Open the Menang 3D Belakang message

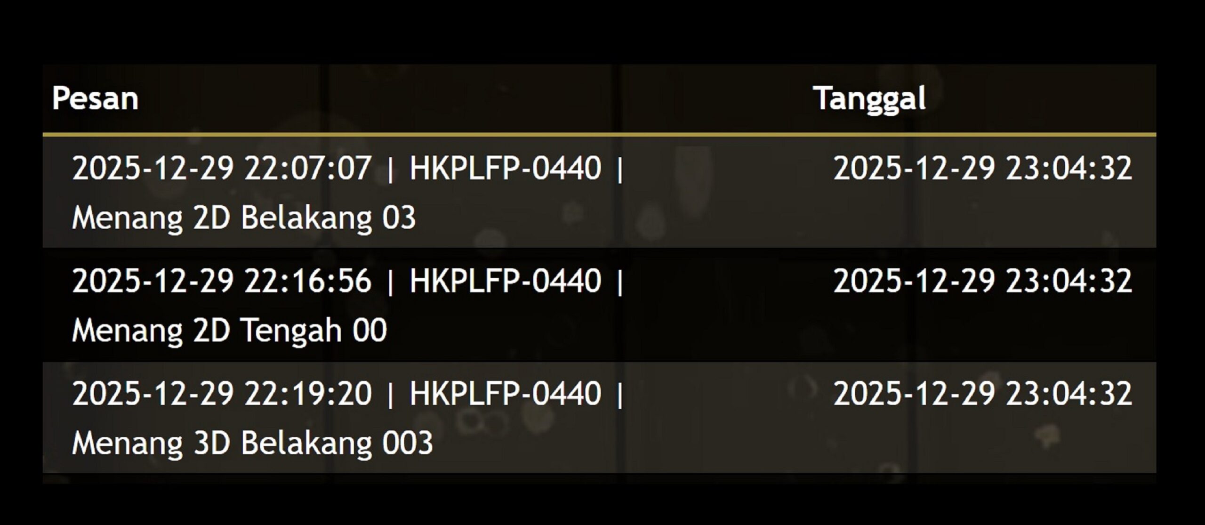pos(252,443)
